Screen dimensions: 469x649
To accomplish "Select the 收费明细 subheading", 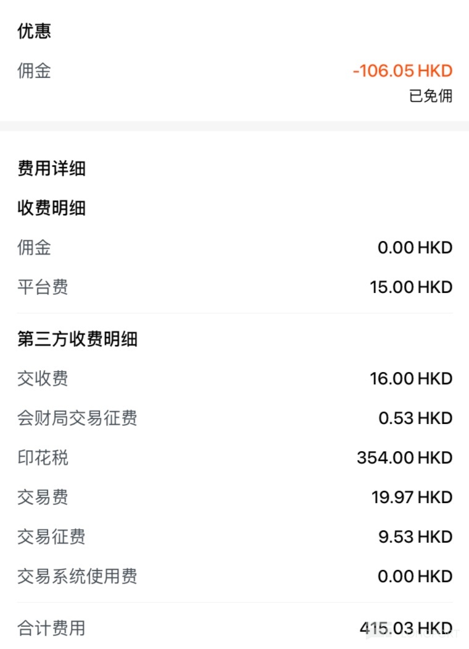I will click(x=51, y=208).
